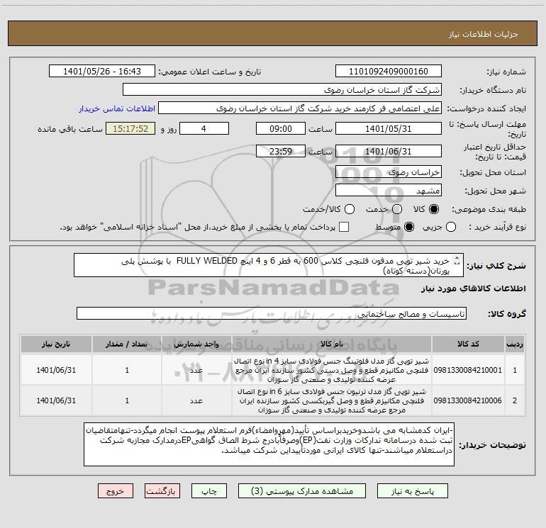Click announcement date field 1401/05/26 - 16:43

click(102, 72)
